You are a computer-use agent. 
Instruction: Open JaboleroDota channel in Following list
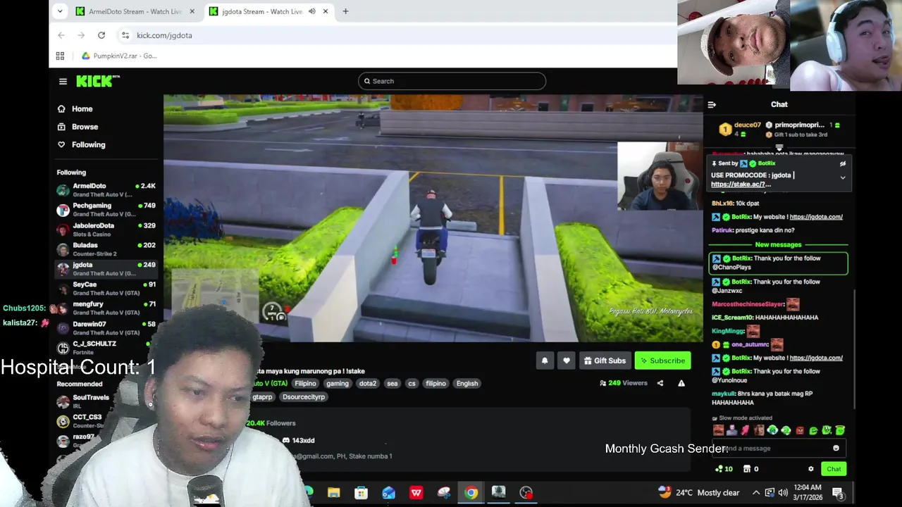coord(106,230)
